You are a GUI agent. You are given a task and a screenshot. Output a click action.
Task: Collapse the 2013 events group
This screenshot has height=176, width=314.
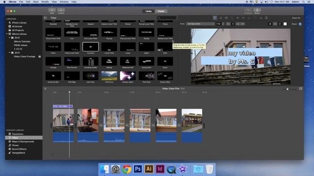pos(9,53)
